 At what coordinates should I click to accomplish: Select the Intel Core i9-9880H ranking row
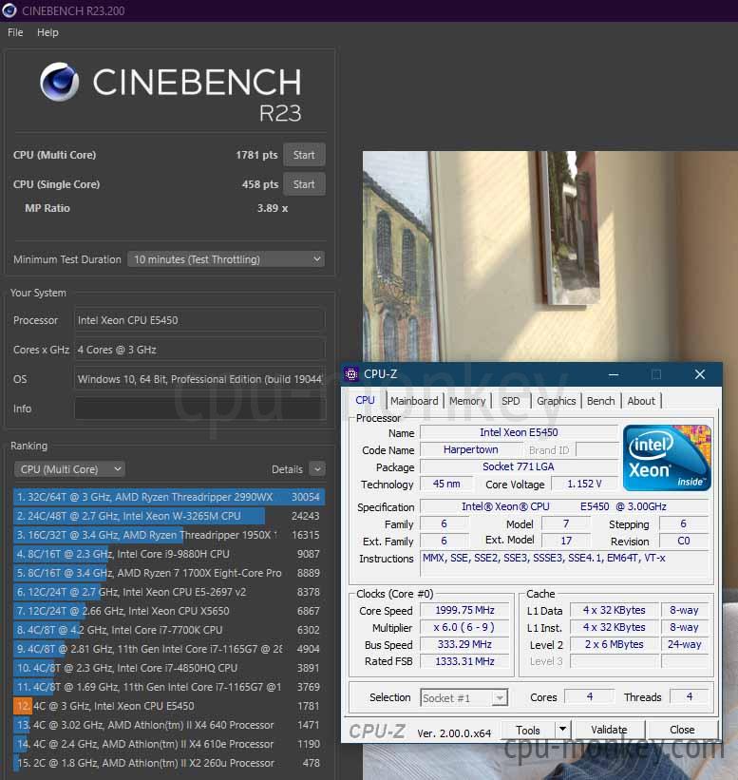click(x=169, y=554)
